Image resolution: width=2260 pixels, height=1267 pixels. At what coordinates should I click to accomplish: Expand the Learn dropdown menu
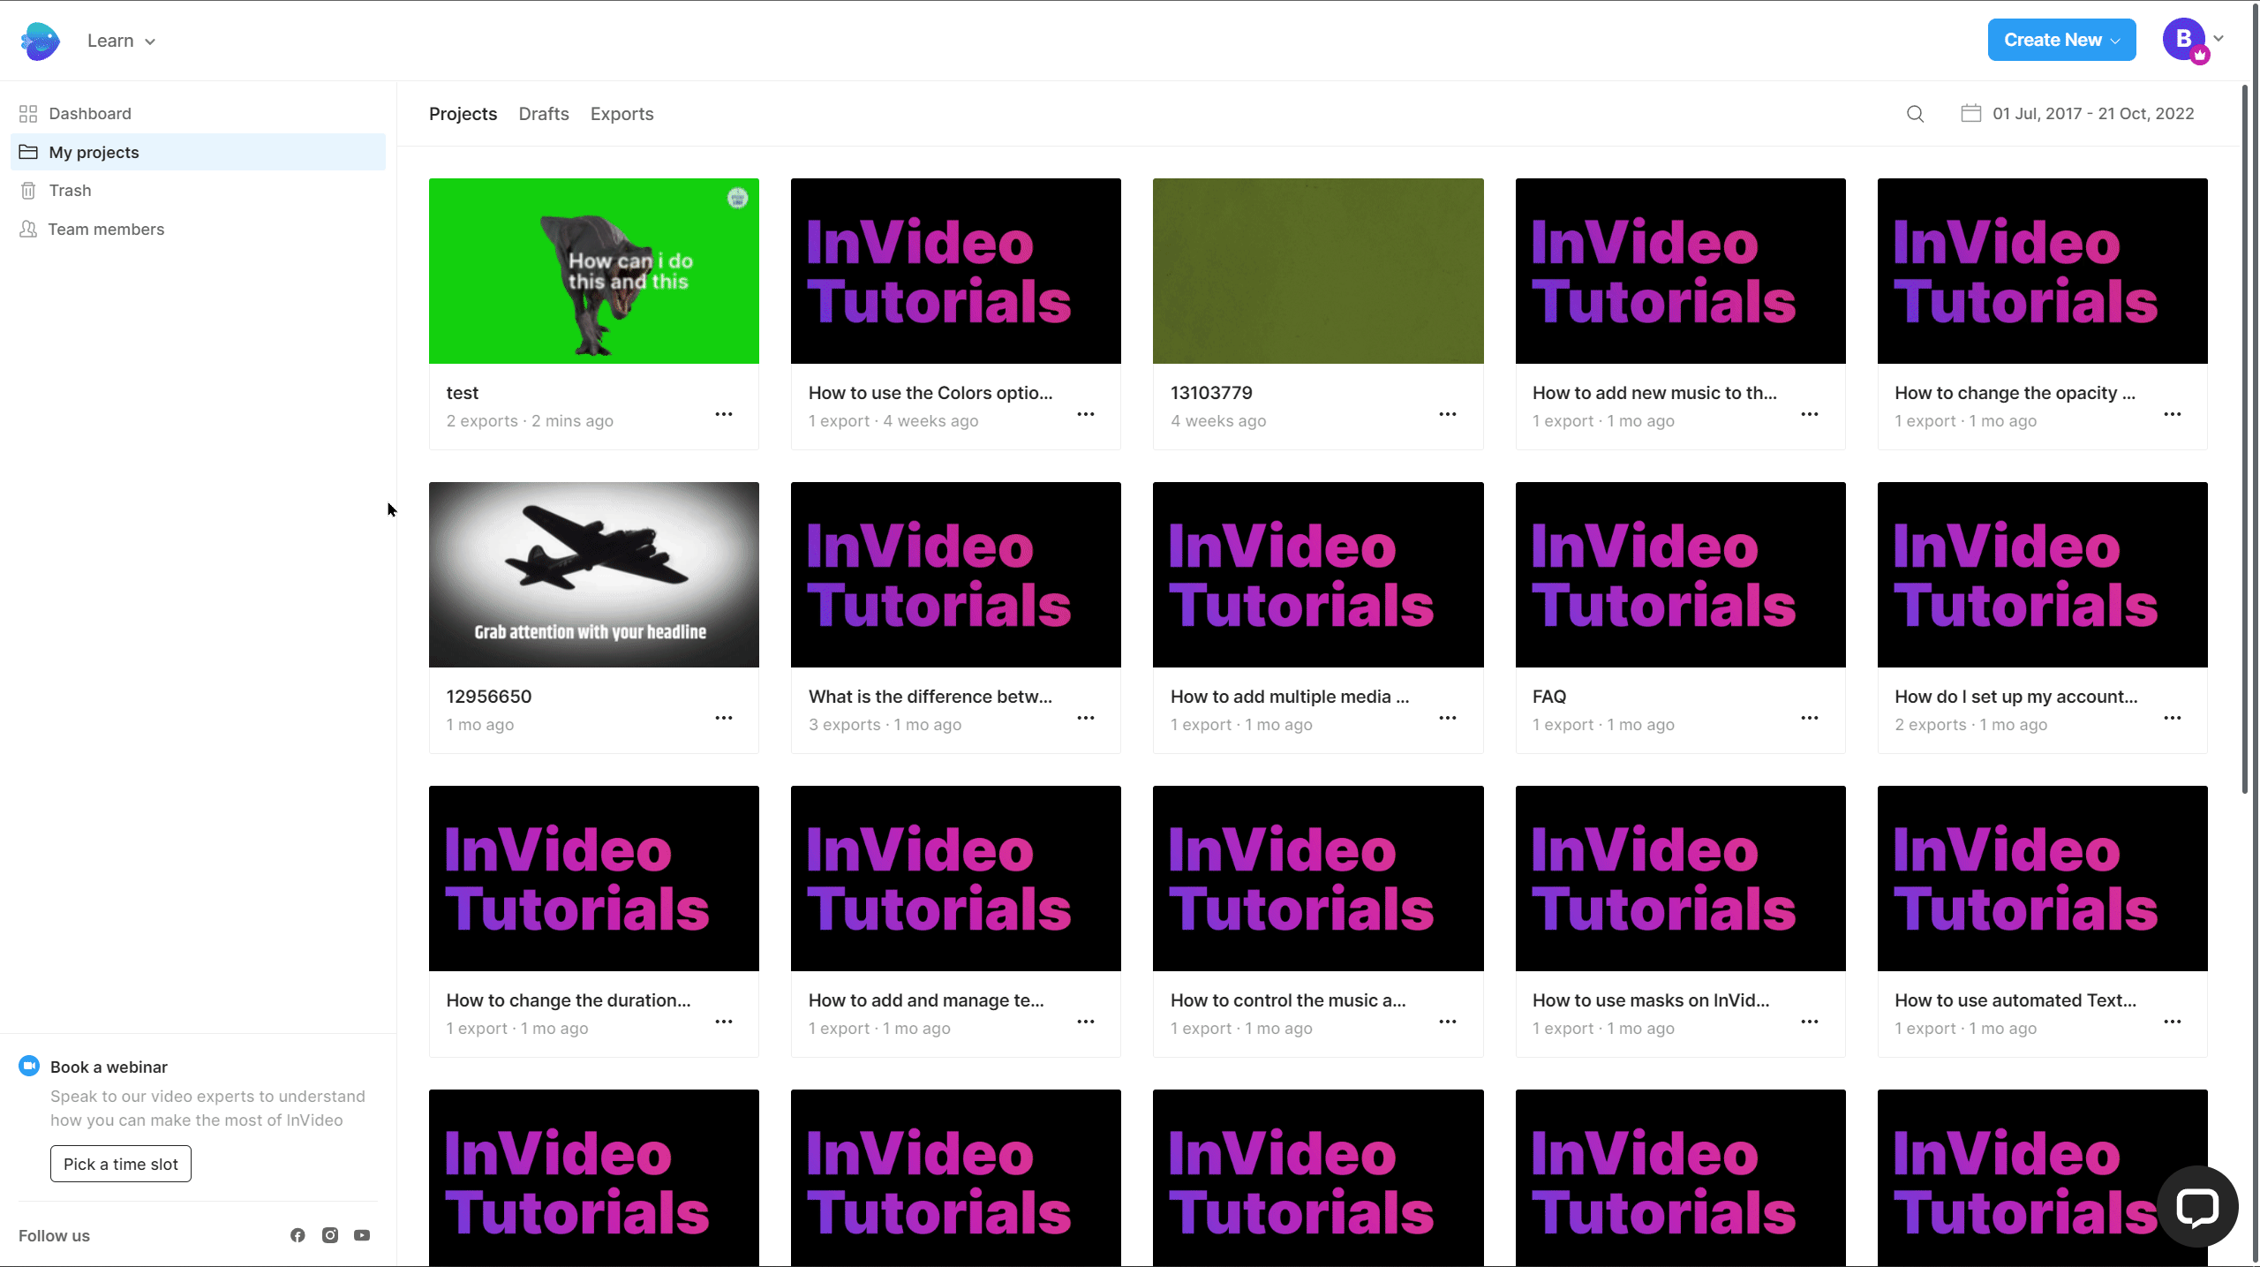click(x=122, y=41)
